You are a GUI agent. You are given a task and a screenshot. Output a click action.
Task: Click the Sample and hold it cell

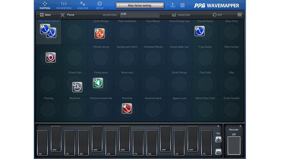click(127, 57)
